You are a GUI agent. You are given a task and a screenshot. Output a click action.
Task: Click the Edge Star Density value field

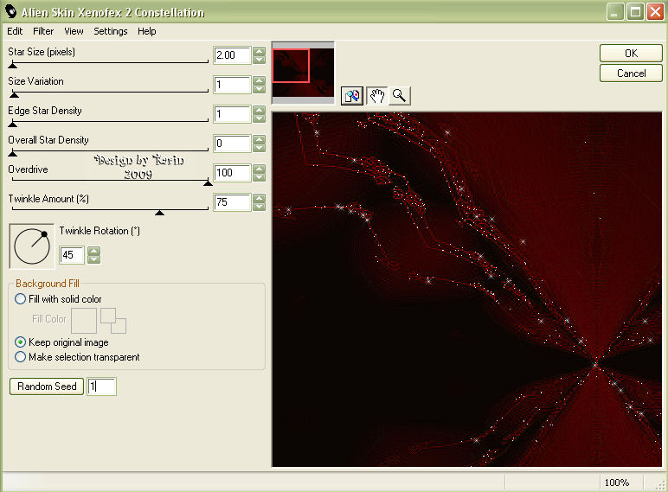coord(232,114)
